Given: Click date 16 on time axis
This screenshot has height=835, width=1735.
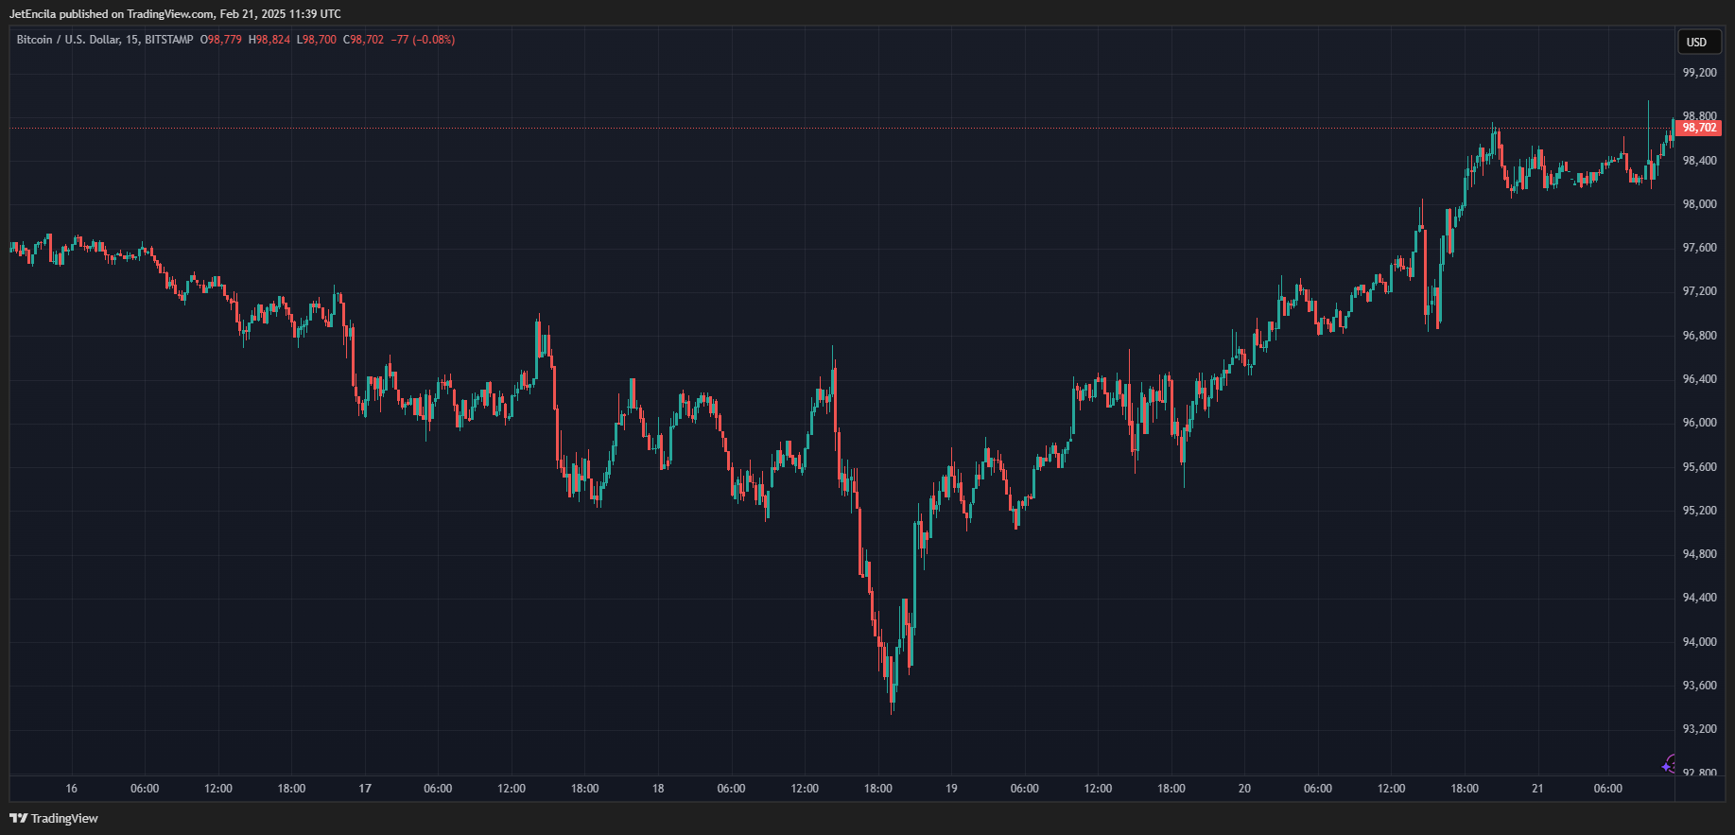Looking at the screenshot, I should point(72,789).
